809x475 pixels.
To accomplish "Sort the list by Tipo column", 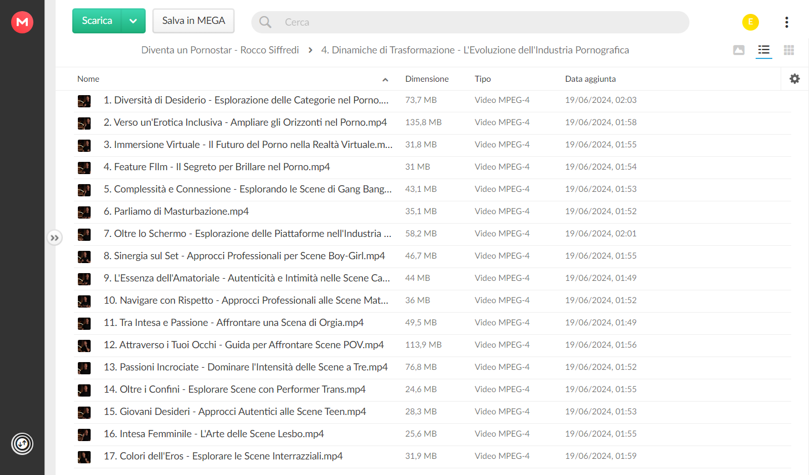I will 483,79.
